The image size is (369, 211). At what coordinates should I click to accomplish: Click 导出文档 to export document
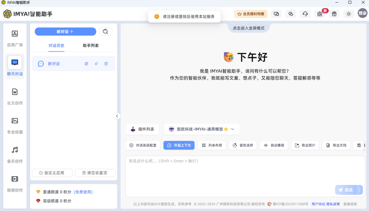(x=336, y=145)
